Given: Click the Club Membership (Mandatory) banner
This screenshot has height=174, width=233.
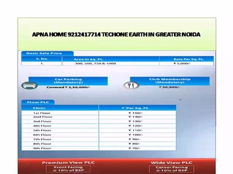Looking at the screenshot, I should [x=170, y=81].
